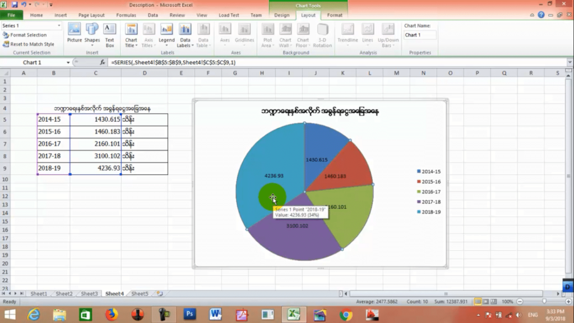Click the Gridlines button

pos(244,35)
